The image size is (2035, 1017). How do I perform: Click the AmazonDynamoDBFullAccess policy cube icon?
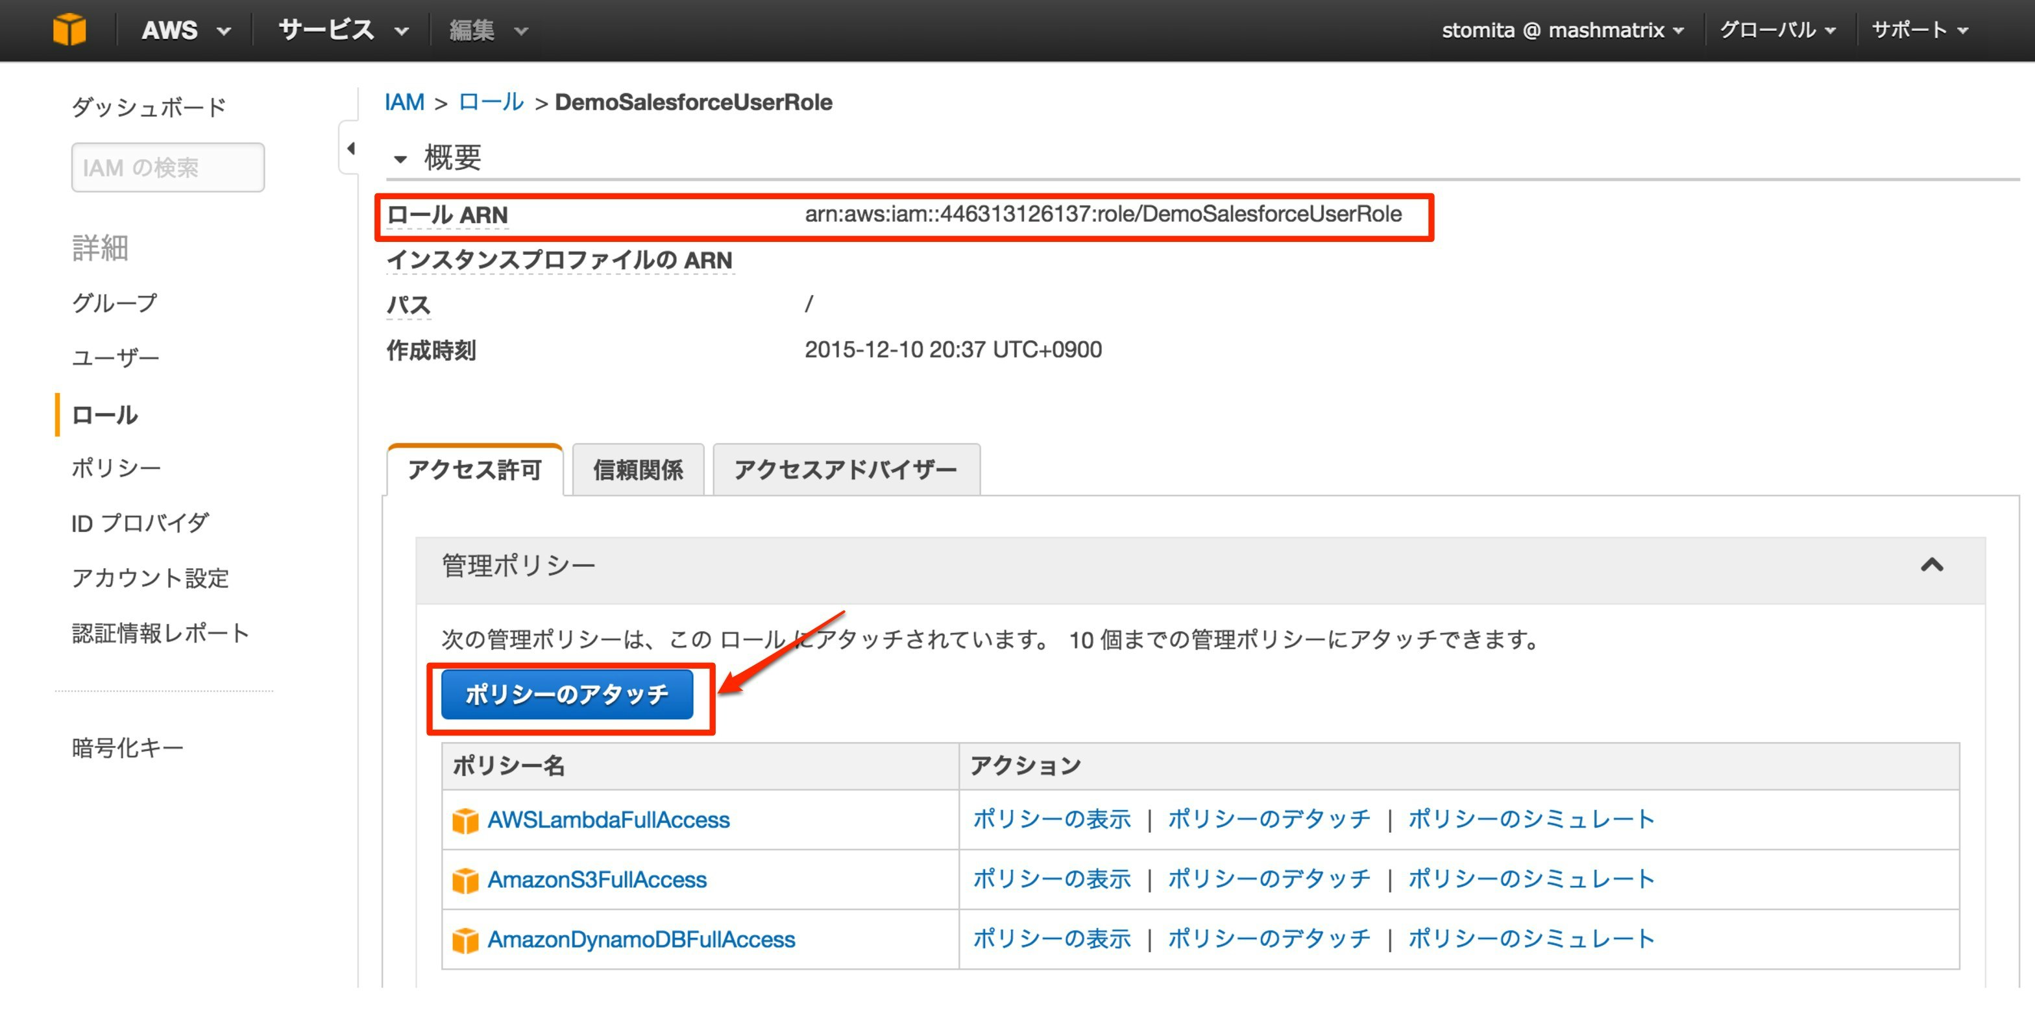[465, 940]
